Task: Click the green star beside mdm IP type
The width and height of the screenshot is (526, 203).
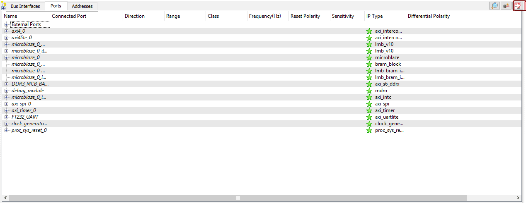Action: [369, 91]
